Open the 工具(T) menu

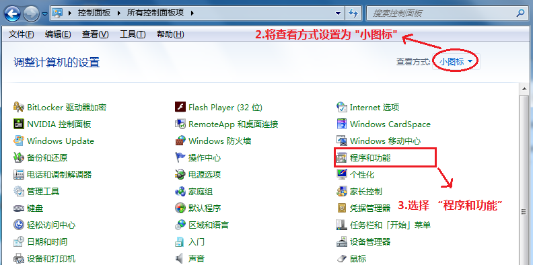click(133, 34)
